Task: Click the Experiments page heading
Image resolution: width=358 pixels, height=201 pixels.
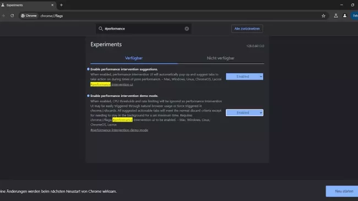Action: tap(106, 44)
